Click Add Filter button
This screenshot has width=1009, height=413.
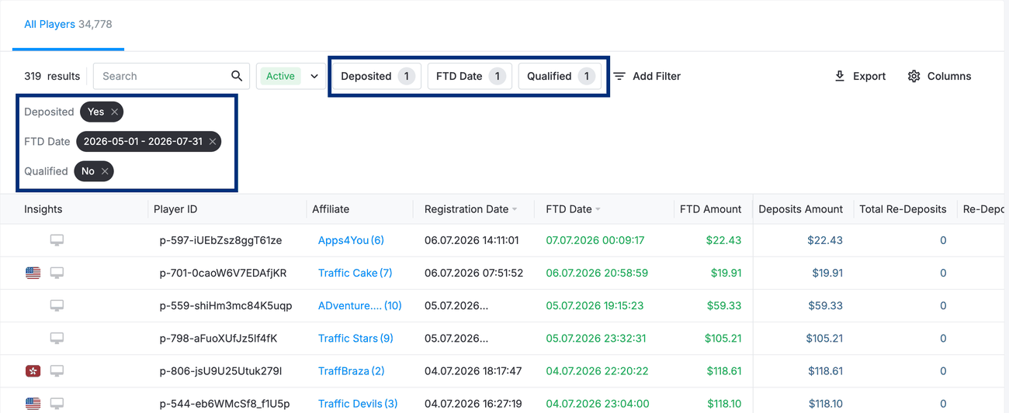click(647, 76)
